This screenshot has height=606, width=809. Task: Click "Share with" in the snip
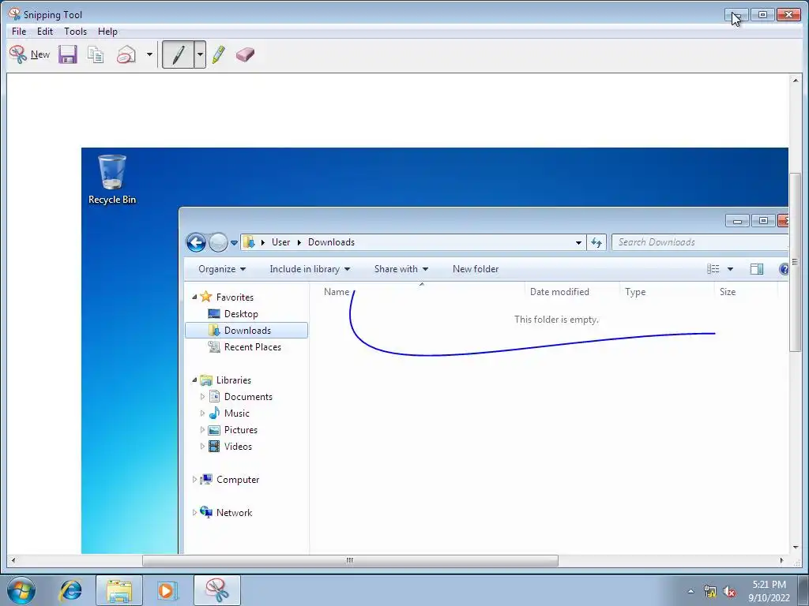click(x=401, y=269)
